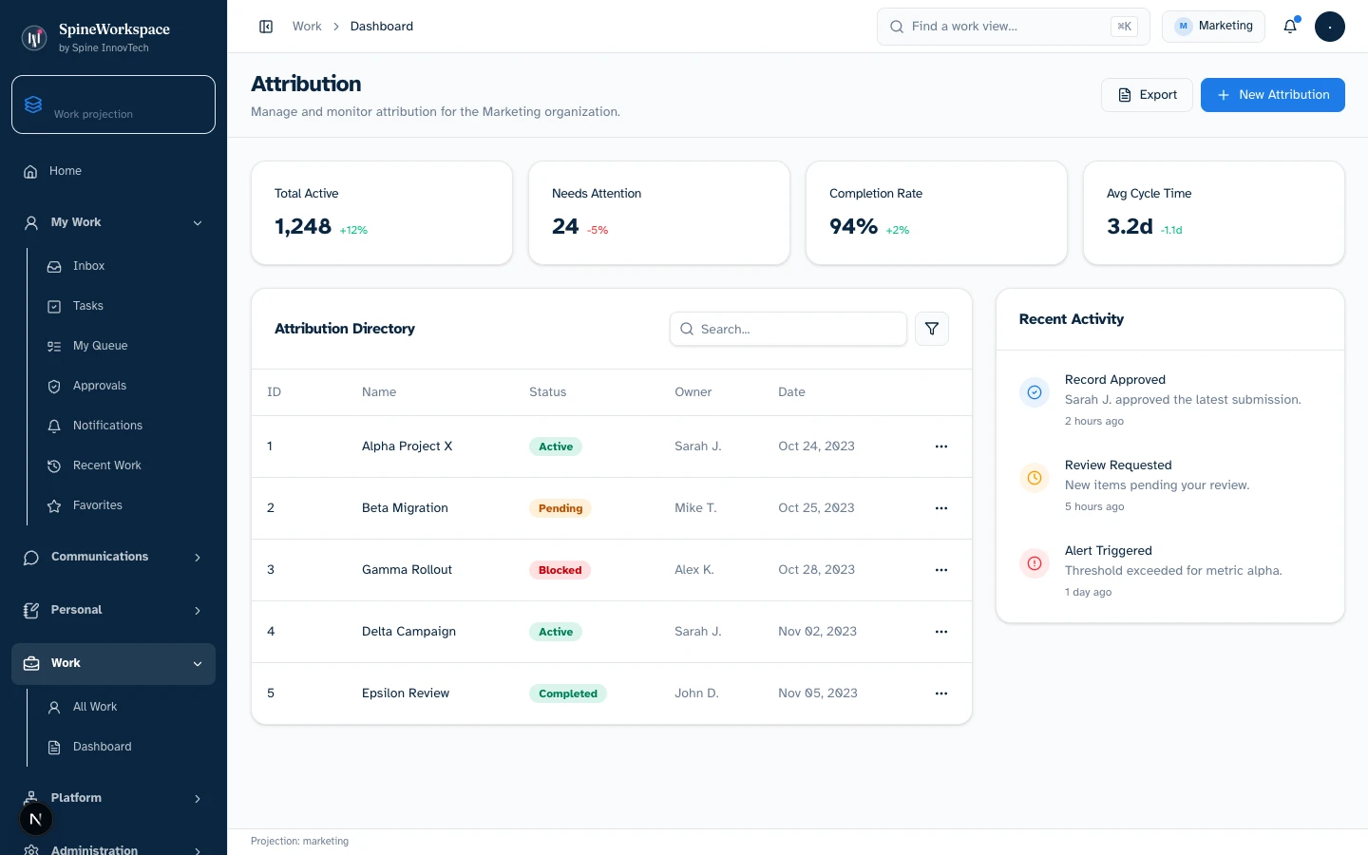The image size is (1368, 855).
Task: Open My Queue in sidebar
Action: click(x=125, y=346)
